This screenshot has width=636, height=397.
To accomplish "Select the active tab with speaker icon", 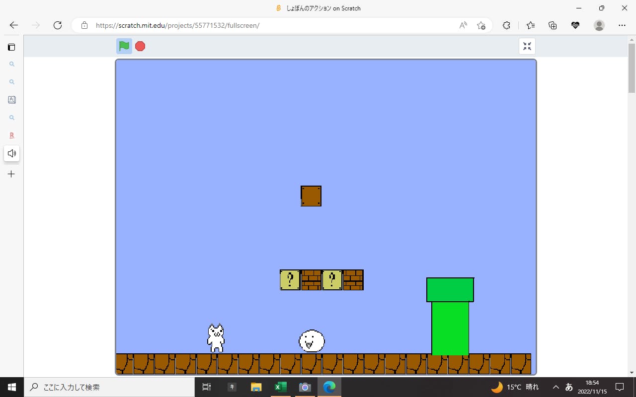I will [11, 153].
